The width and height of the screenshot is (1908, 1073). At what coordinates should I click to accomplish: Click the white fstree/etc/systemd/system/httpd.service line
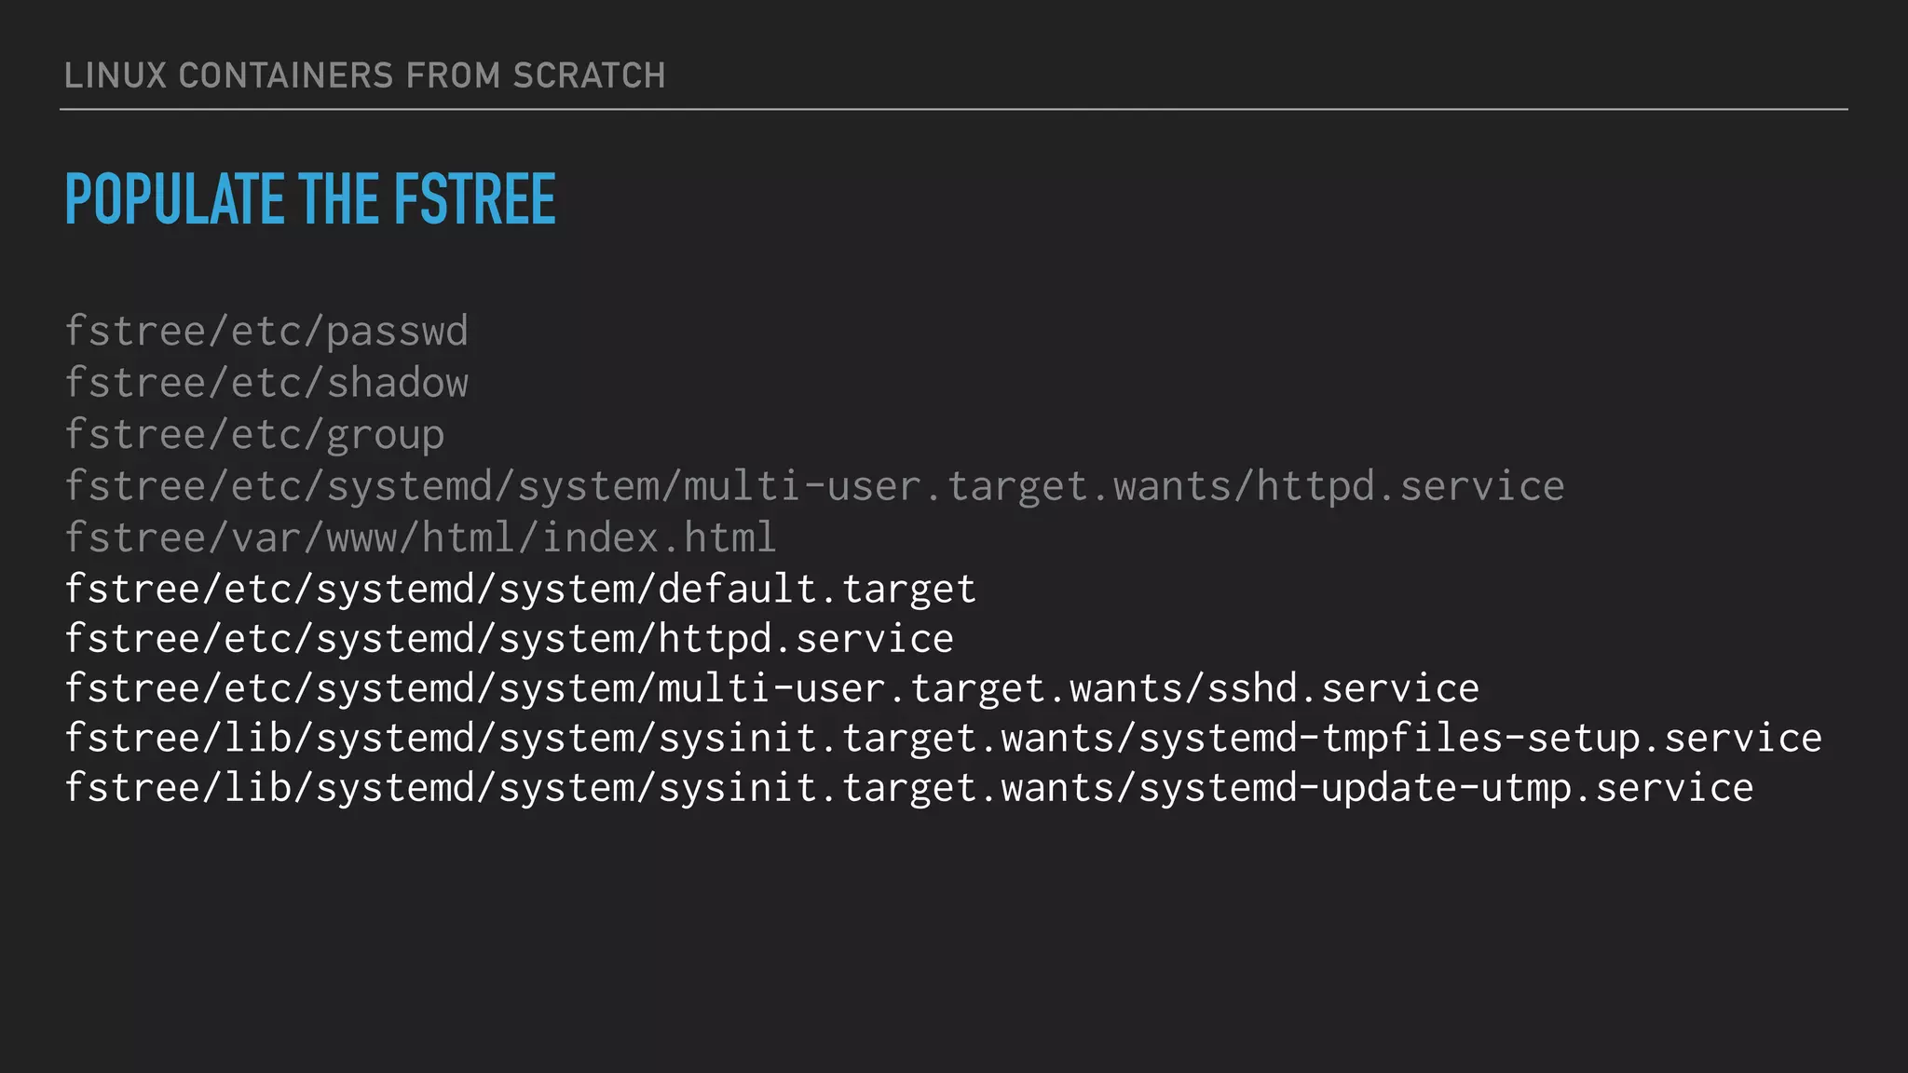coord(509,639)
